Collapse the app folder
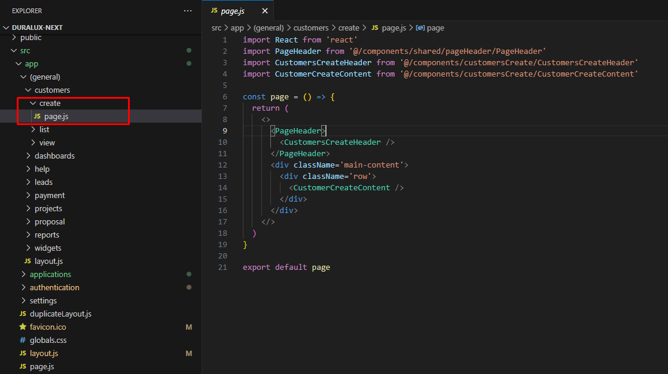This screenshot has height=374, width=668. click(x=31, y=63)
